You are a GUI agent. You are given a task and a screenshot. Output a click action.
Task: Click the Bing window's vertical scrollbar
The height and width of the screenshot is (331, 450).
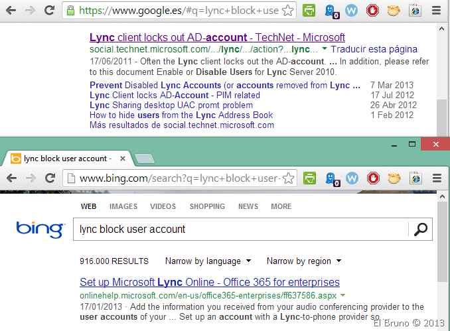click(443, 239)
